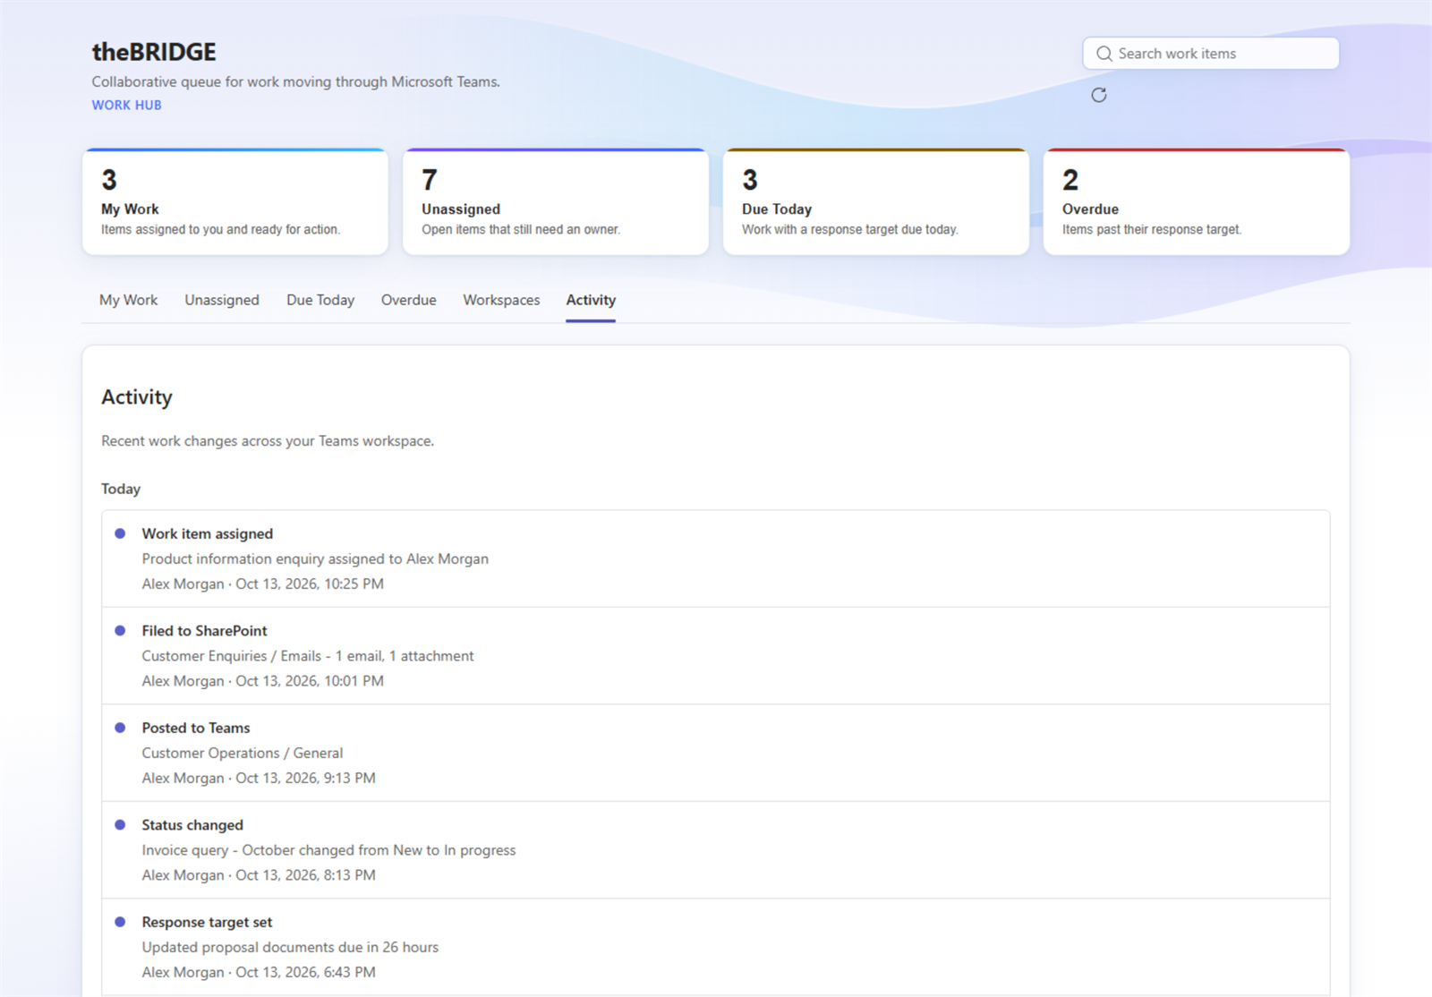Screen dimensions: 1432x997
Task: Click the dot beside 'Posted to Teams'
Action: tap(120, 728)
